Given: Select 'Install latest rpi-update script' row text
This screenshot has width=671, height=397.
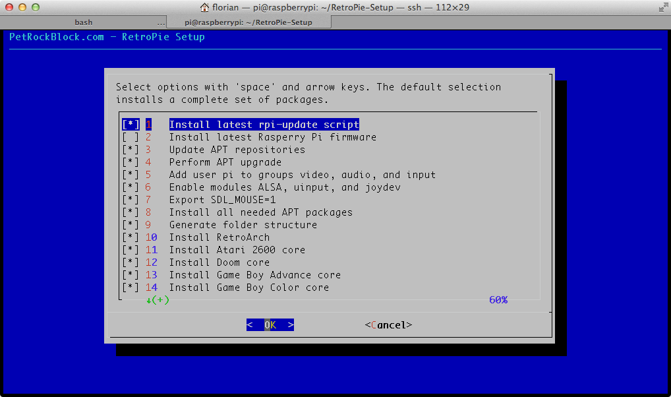Looking at the screenshot, I should pyautogui.click(x=264, y=125).
